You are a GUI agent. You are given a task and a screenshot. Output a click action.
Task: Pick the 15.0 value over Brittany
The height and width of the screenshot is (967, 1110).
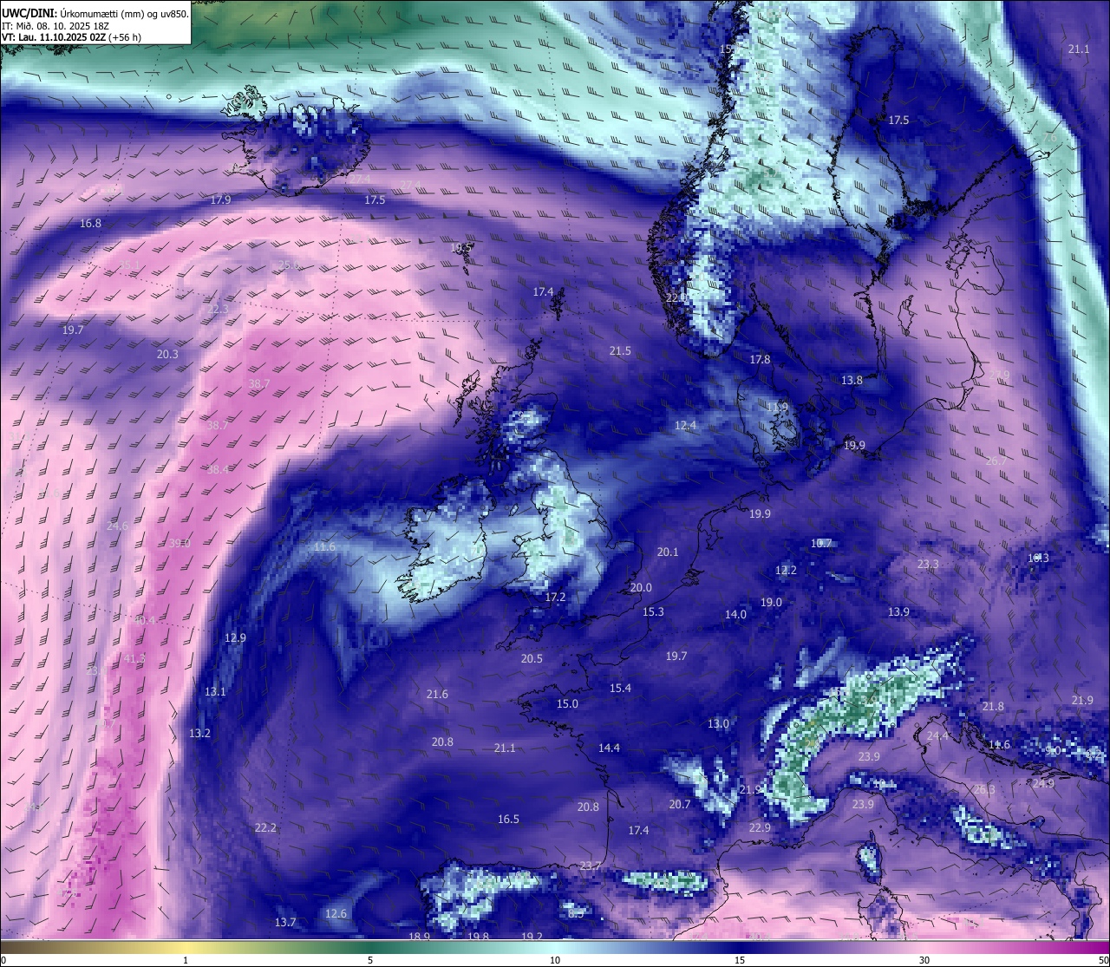coord(567,703)
